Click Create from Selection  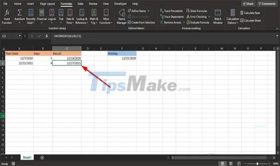141,22
